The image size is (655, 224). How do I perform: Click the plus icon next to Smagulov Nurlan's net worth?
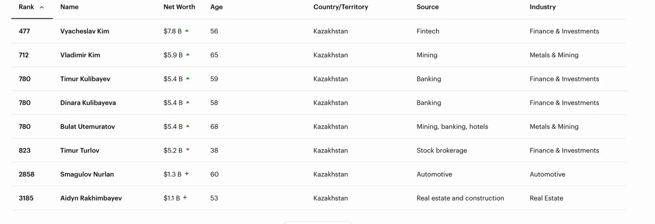(187, 174)
